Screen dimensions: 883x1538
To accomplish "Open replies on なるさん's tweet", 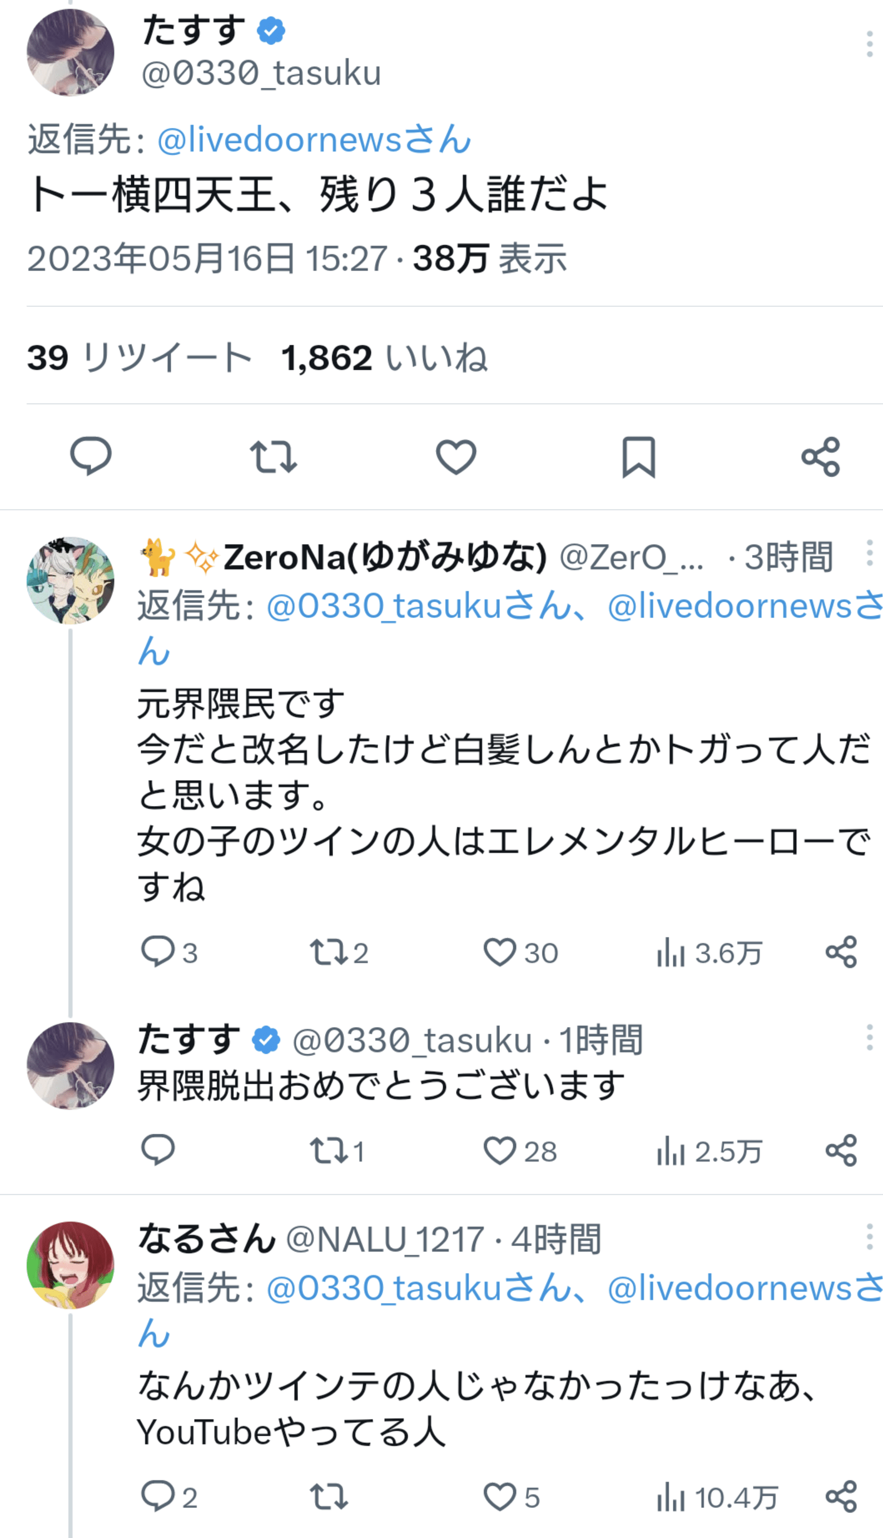I will pyautogui.click(x=158, y=1497).
